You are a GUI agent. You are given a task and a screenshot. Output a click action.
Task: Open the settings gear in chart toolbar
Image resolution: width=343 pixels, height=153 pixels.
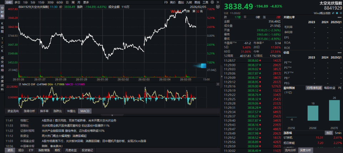pyautogui.click(x=212, y=2)
